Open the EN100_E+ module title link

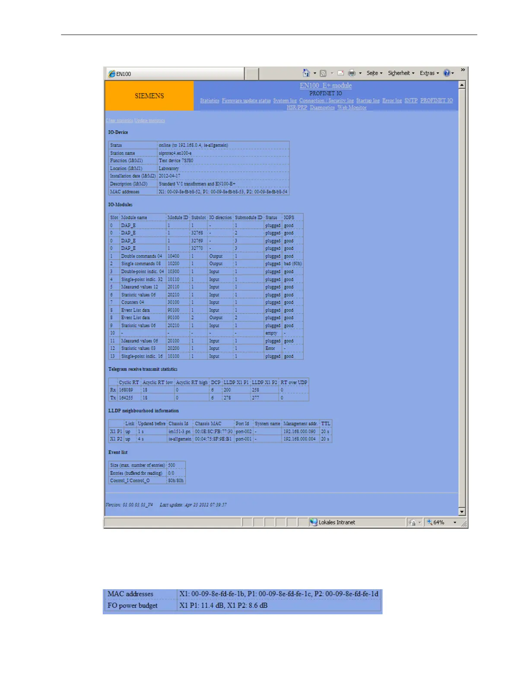pos(326,86)
